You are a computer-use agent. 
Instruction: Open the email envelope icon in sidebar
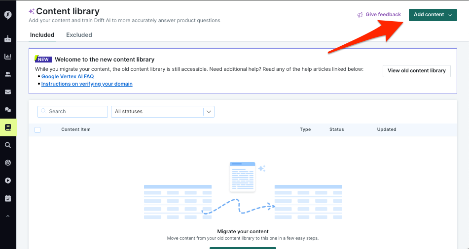tap(8, 92)
